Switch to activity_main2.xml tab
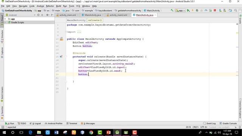This screenshot has width=242, height=136. [118, 15]
